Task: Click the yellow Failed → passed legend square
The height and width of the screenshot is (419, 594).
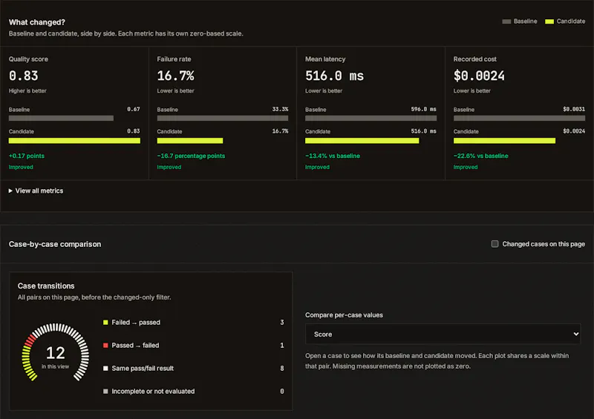Action: pyautogui.click(x=105, y=323)
